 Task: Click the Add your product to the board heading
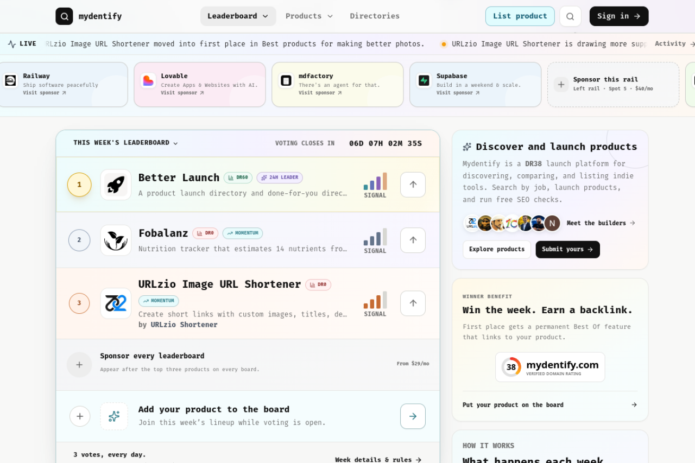214,409
